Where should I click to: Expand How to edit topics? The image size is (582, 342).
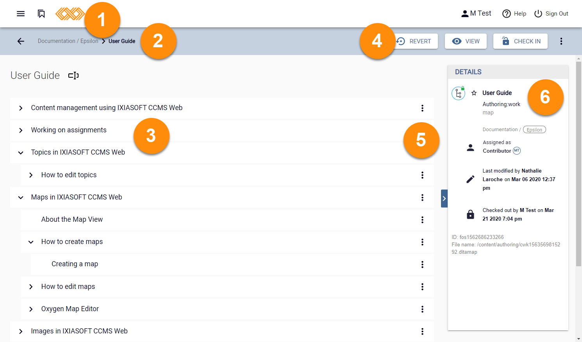[x=31, y=175]
